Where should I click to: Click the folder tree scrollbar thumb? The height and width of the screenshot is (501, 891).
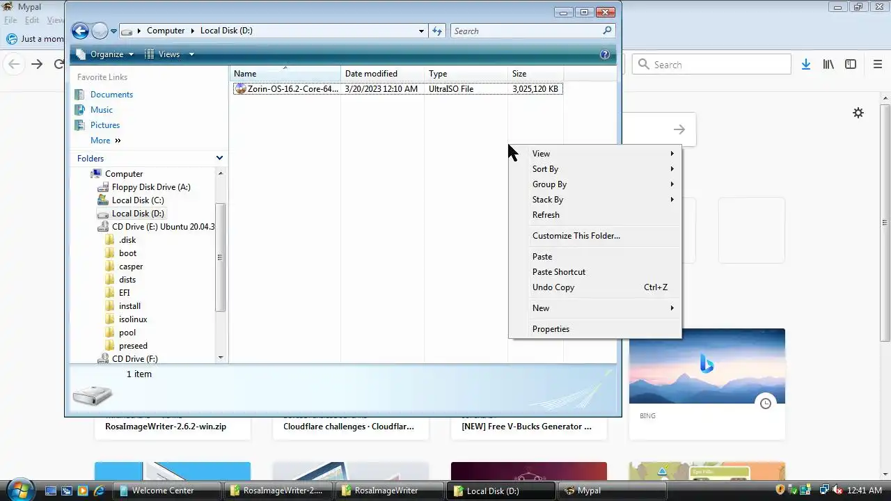tap(221, 257)
